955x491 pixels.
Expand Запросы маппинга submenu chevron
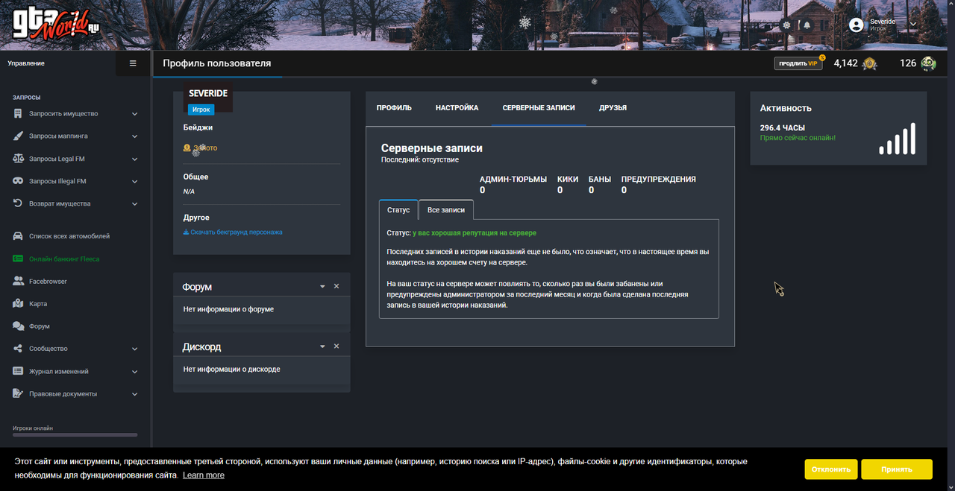[x=135, y=136]
